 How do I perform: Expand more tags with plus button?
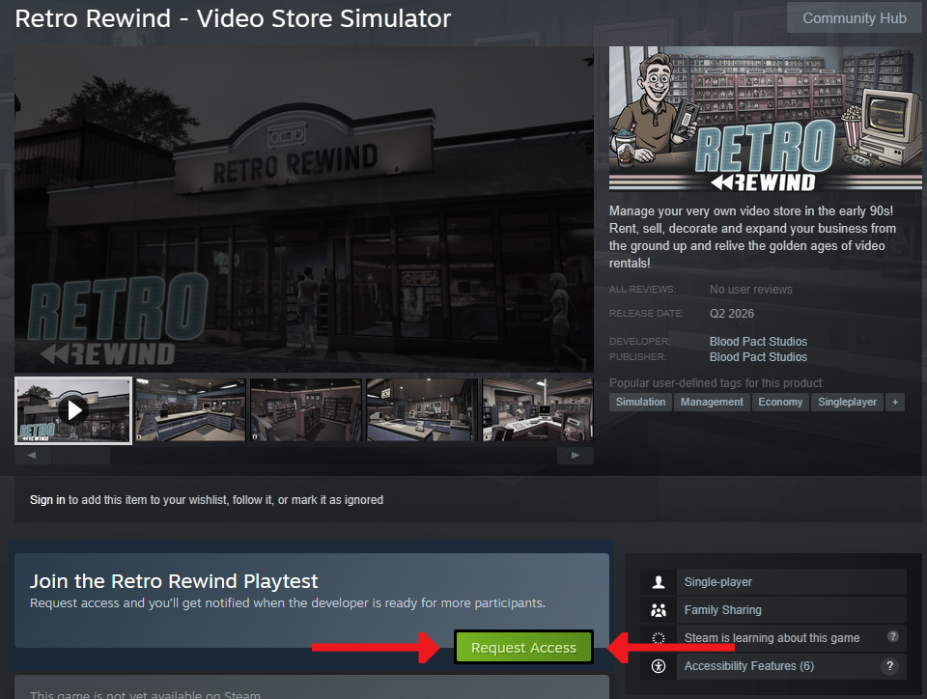click(895, 402)
